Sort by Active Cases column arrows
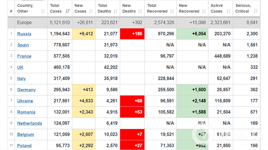This screenshot has height=150, width=268. tap(228, 11)
